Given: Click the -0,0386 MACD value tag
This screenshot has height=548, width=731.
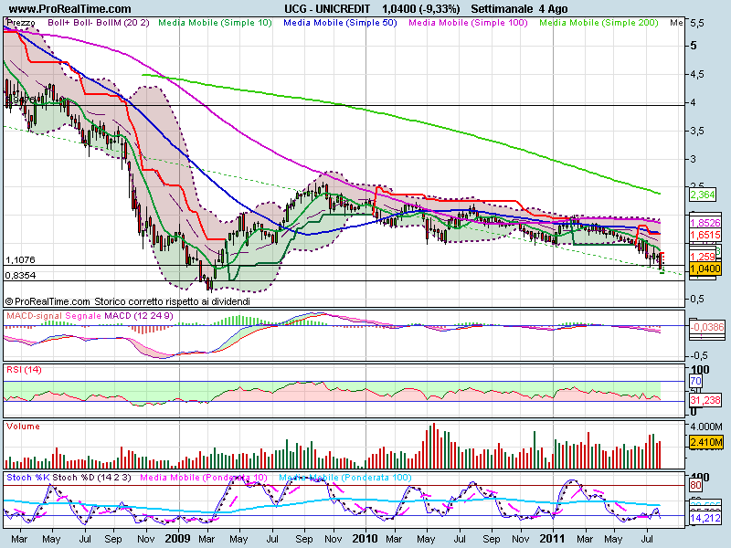Looking at the screenshot, I should pyautogui.click(x=706, y=327).
